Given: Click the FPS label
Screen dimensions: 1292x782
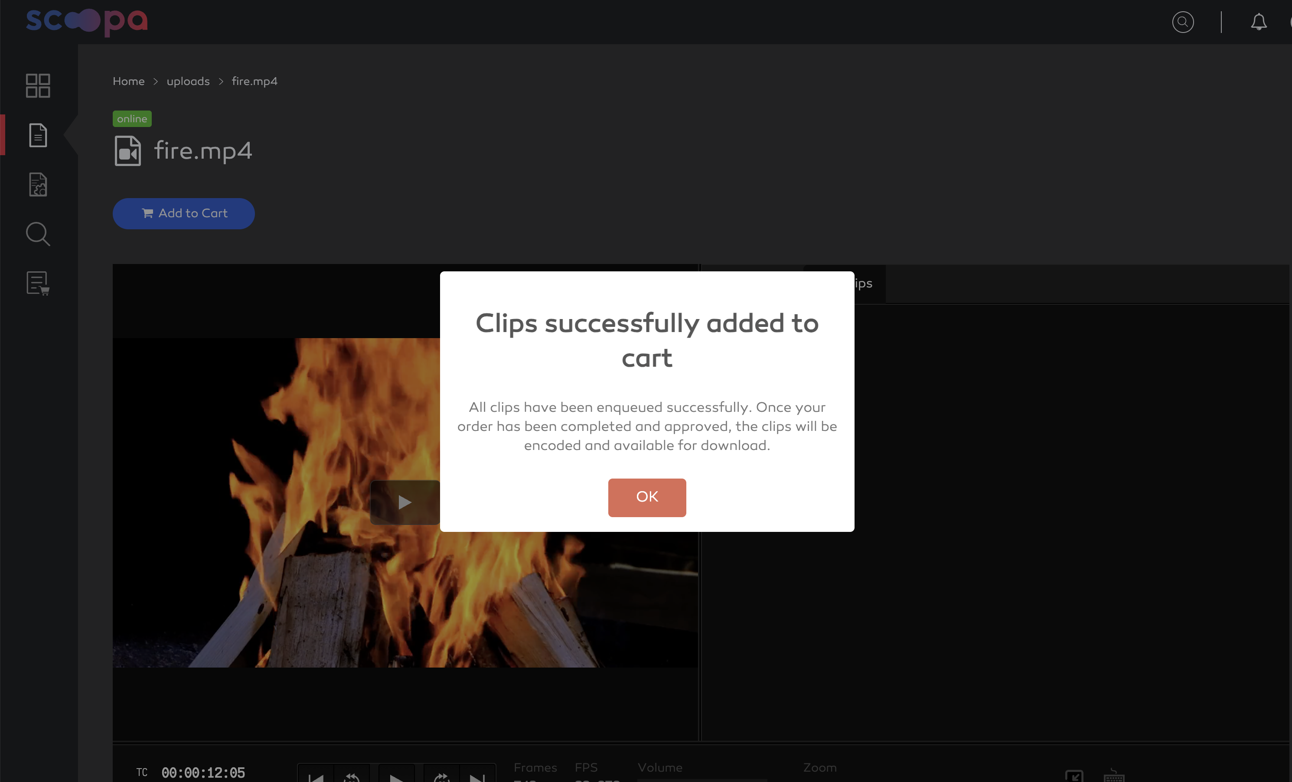Looking at the screenshot, I should [x=586, y=767].
